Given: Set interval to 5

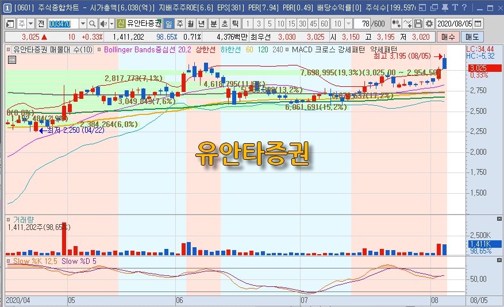Looking at the screenshot, I should click(x=270, y=24).
